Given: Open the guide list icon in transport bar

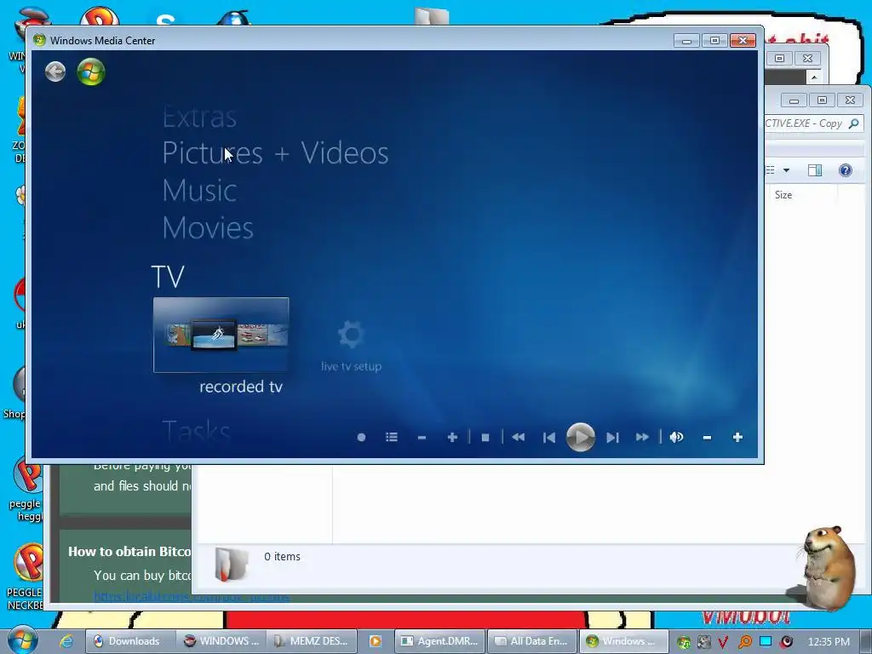Looking at the screenshot, I should tap(392, 437).
